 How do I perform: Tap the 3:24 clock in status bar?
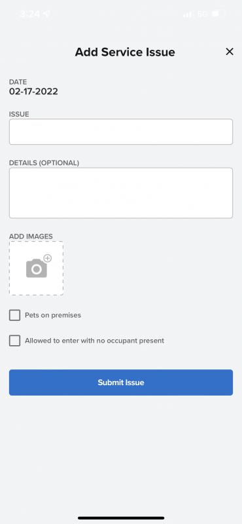point(29,14)
